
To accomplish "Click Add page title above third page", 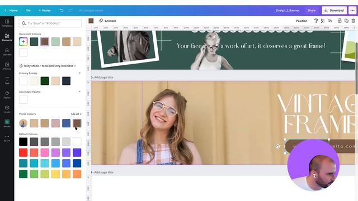I will 103,173.
